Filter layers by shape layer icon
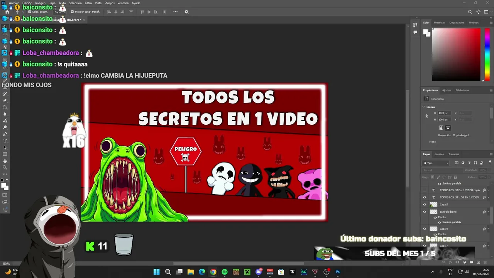Screen dimensions: 494x278 point(475,163)
